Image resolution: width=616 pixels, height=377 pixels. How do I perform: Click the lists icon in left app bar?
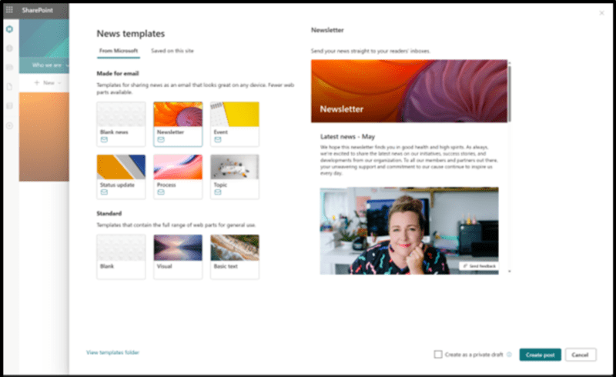point(9,106)
